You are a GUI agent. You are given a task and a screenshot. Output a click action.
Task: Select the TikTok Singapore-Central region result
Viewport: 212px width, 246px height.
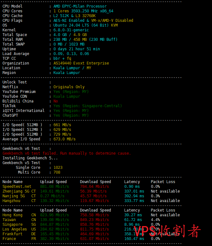point(87,106)
